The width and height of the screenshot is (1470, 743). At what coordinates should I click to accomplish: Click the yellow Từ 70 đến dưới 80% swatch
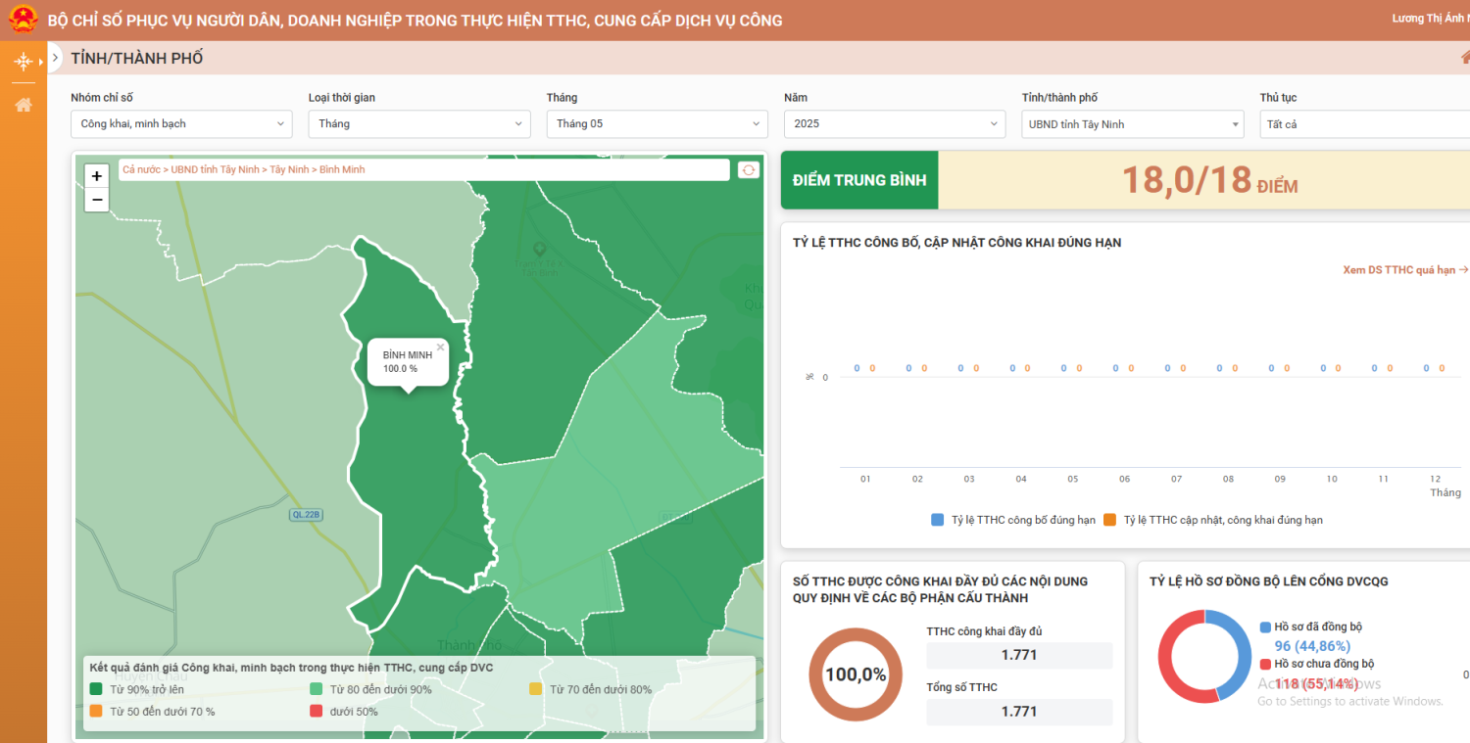tap(536, 689)
